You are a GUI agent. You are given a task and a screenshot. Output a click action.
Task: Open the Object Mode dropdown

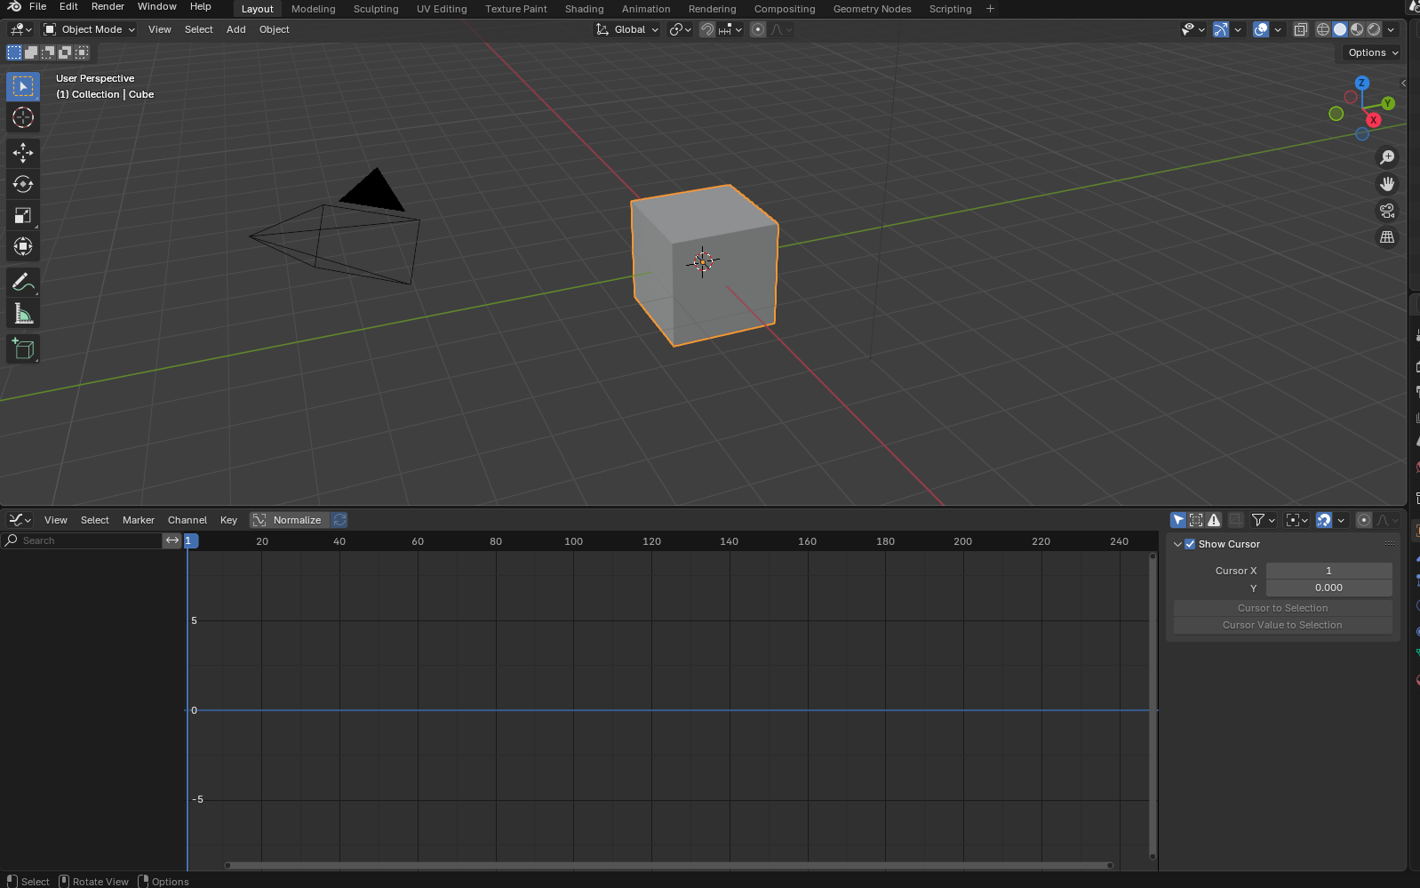pos(90,29)
